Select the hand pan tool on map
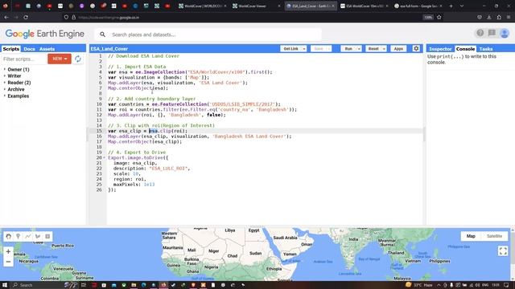The width and height of the screenshot is (515, 289). click(x=9, y=236)
